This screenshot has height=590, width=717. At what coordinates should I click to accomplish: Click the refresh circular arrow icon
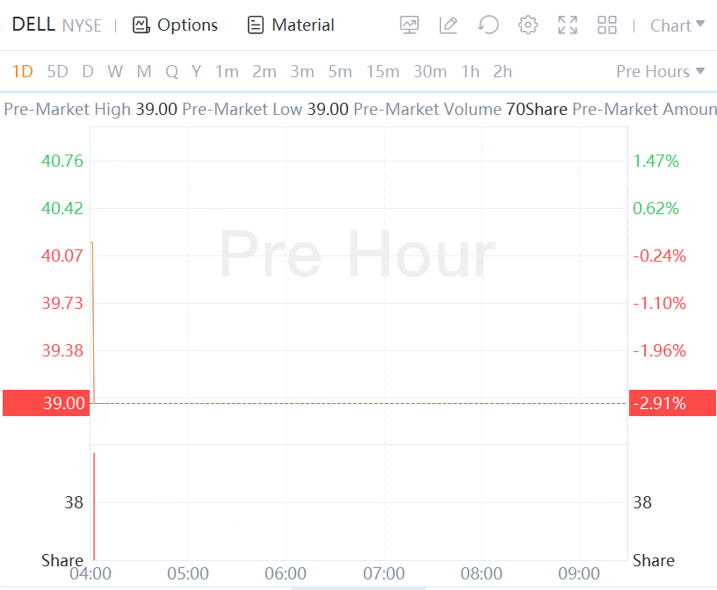point(489,25)
